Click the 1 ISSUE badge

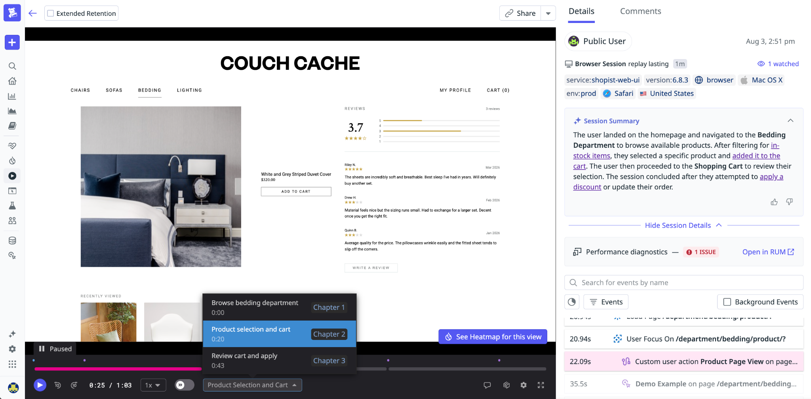(701, 252)
